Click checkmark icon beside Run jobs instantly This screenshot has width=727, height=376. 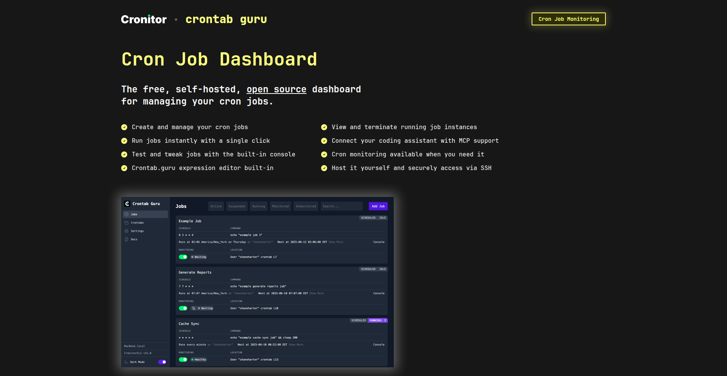coord(124,141)
